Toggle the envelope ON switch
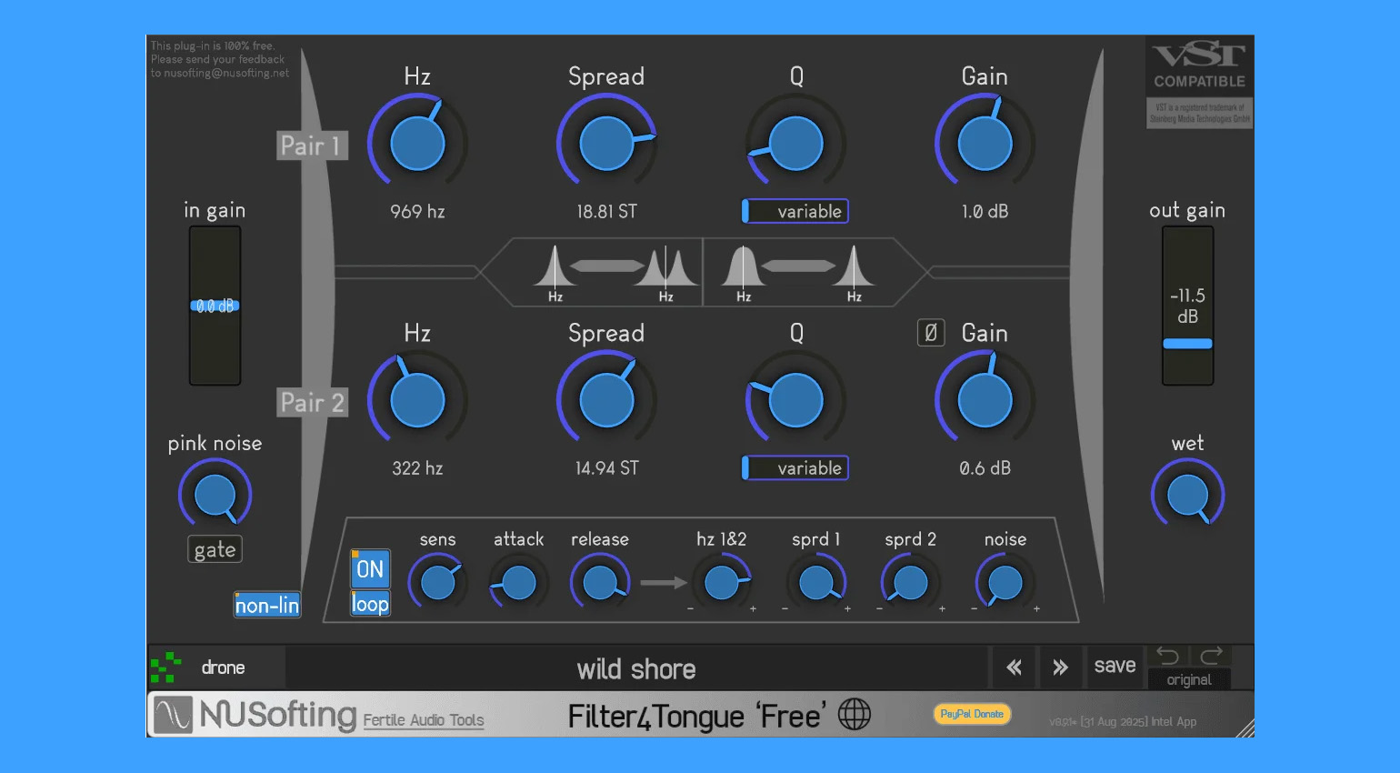The height and width of the screenshot is (773, 1400). pos(370,569)
